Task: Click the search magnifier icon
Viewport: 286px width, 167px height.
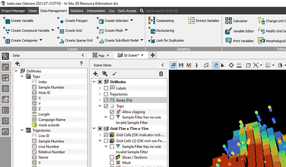Action: click(x=142, y=11)
